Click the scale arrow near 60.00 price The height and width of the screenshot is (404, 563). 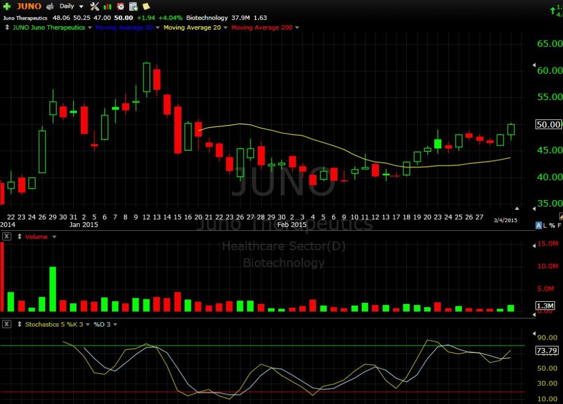click(x=534, y=65)
